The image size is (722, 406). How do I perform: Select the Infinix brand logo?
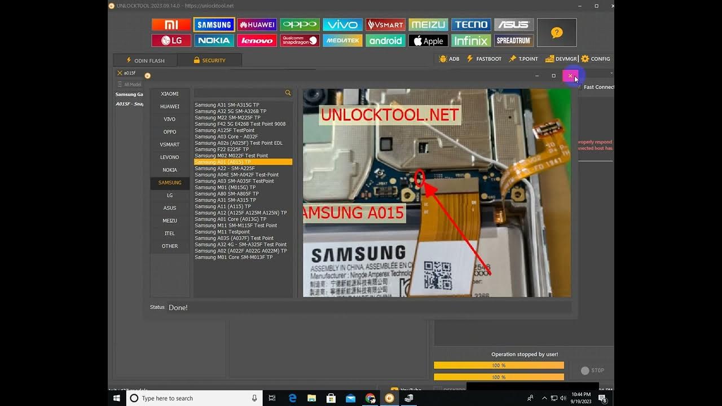point(471,41)
